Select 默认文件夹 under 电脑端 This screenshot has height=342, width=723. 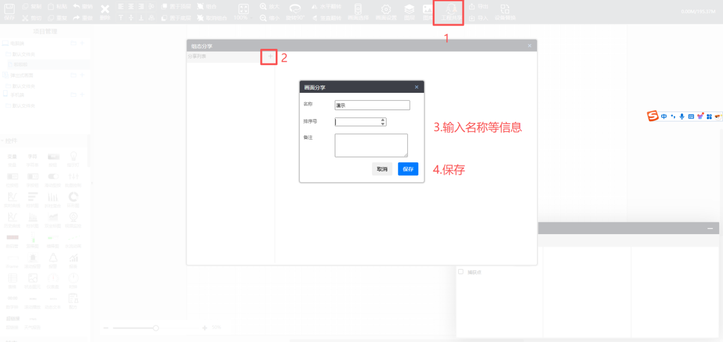point(23,54)
